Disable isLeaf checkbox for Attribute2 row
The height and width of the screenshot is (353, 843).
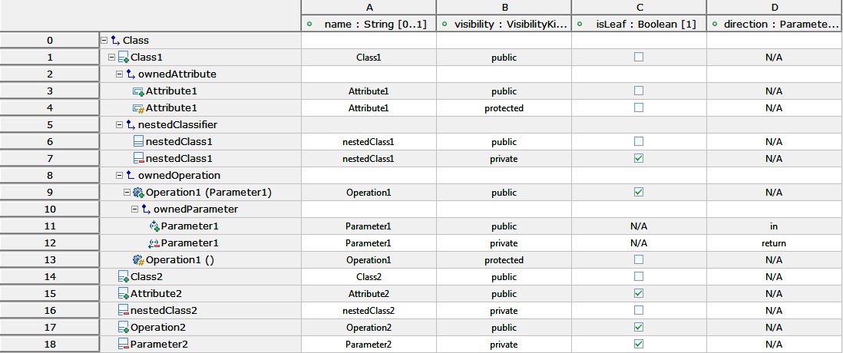pos(639,293)
